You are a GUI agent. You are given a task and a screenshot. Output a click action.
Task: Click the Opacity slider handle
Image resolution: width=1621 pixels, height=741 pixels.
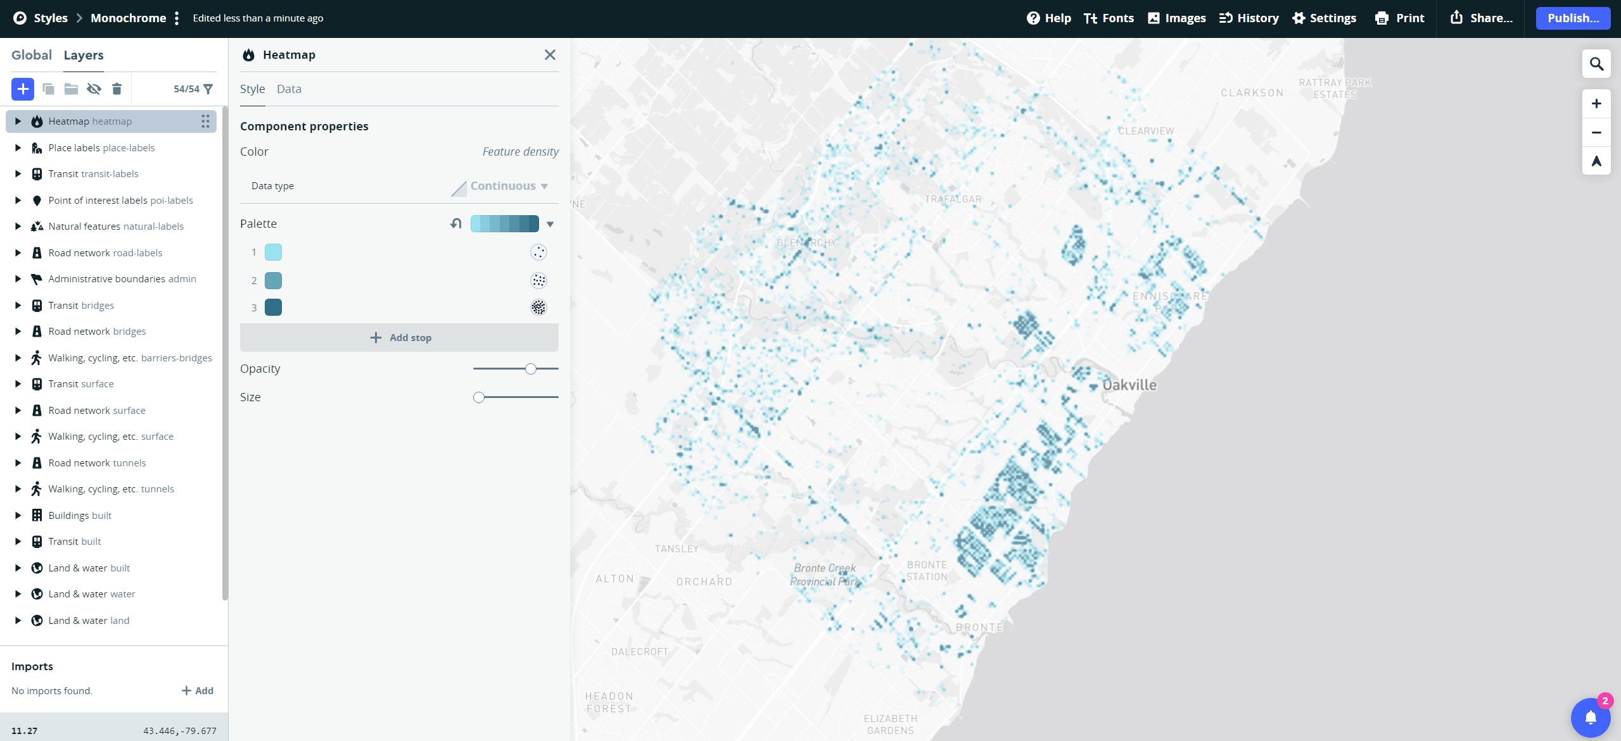coord(531,369)
